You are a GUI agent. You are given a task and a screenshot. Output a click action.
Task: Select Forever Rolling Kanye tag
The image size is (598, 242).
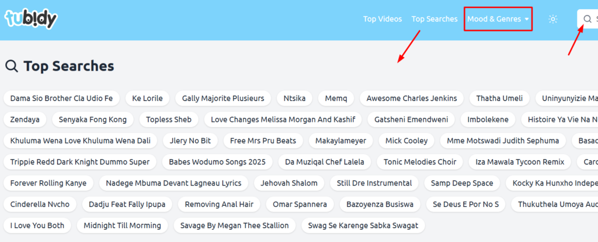tap(48, 183)
